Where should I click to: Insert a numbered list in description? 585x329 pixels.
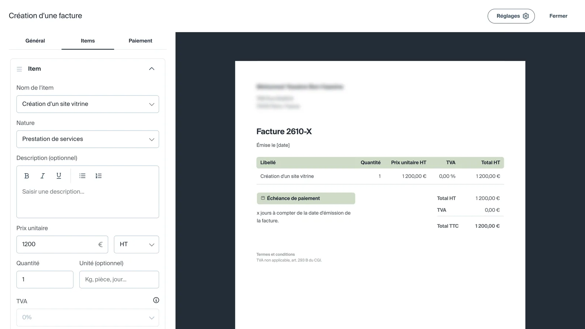click(98, 176)
